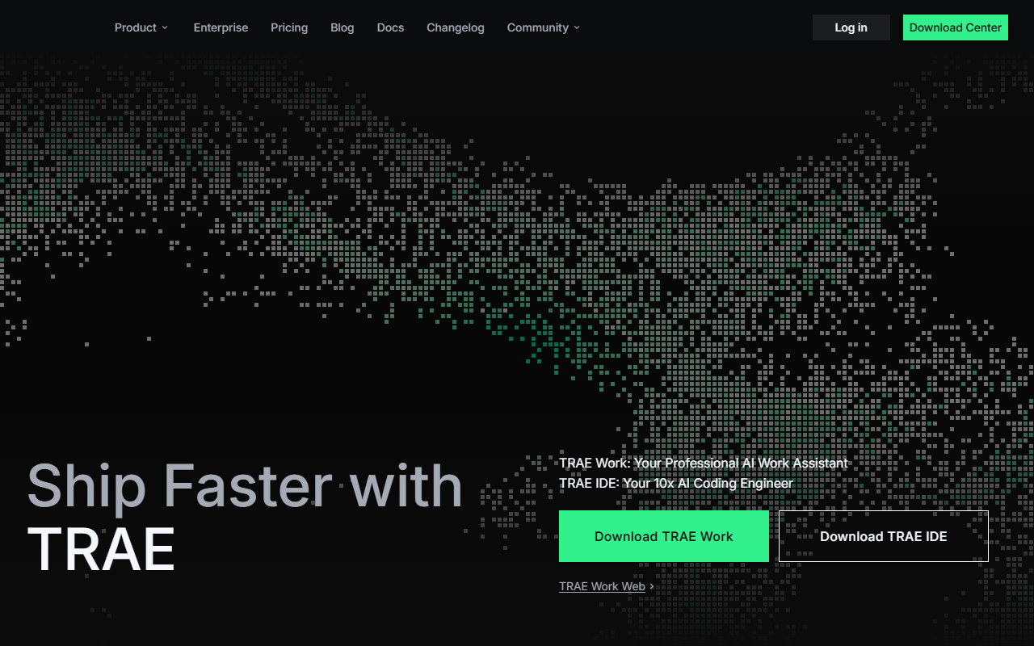Click the Download TRAE Work button
Screen dimensions: 1034x646
[664, 536]
